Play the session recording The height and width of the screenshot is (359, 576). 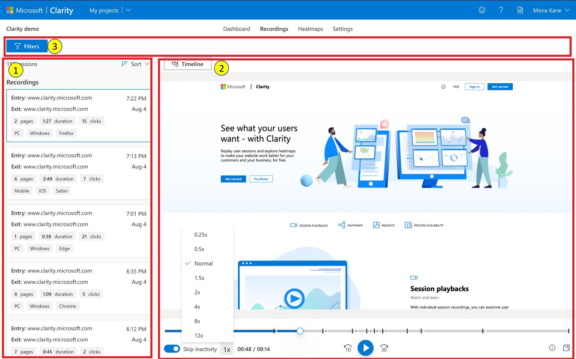[366, 348]
